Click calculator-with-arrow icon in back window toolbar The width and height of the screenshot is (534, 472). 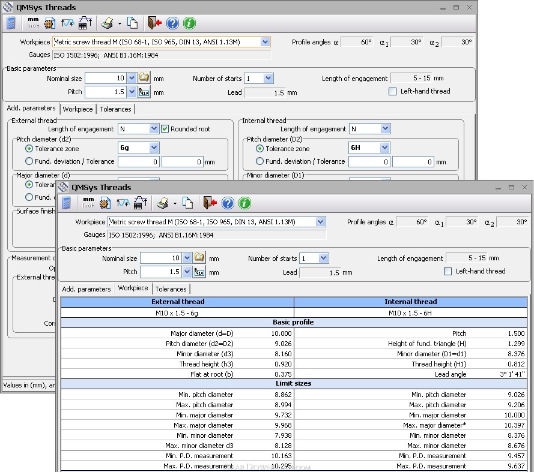tap(85, 23)
